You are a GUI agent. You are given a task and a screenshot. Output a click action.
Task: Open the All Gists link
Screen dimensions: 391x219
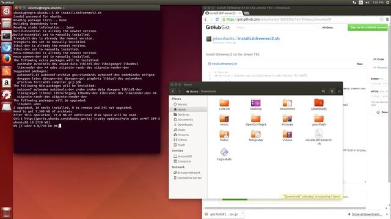coord(327,27)
